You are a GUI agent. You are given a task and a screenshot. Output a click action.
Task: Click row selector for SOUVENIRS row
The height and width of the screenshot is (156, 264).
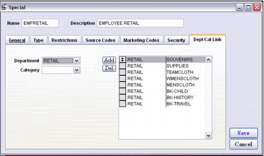[x=122, y=60]
